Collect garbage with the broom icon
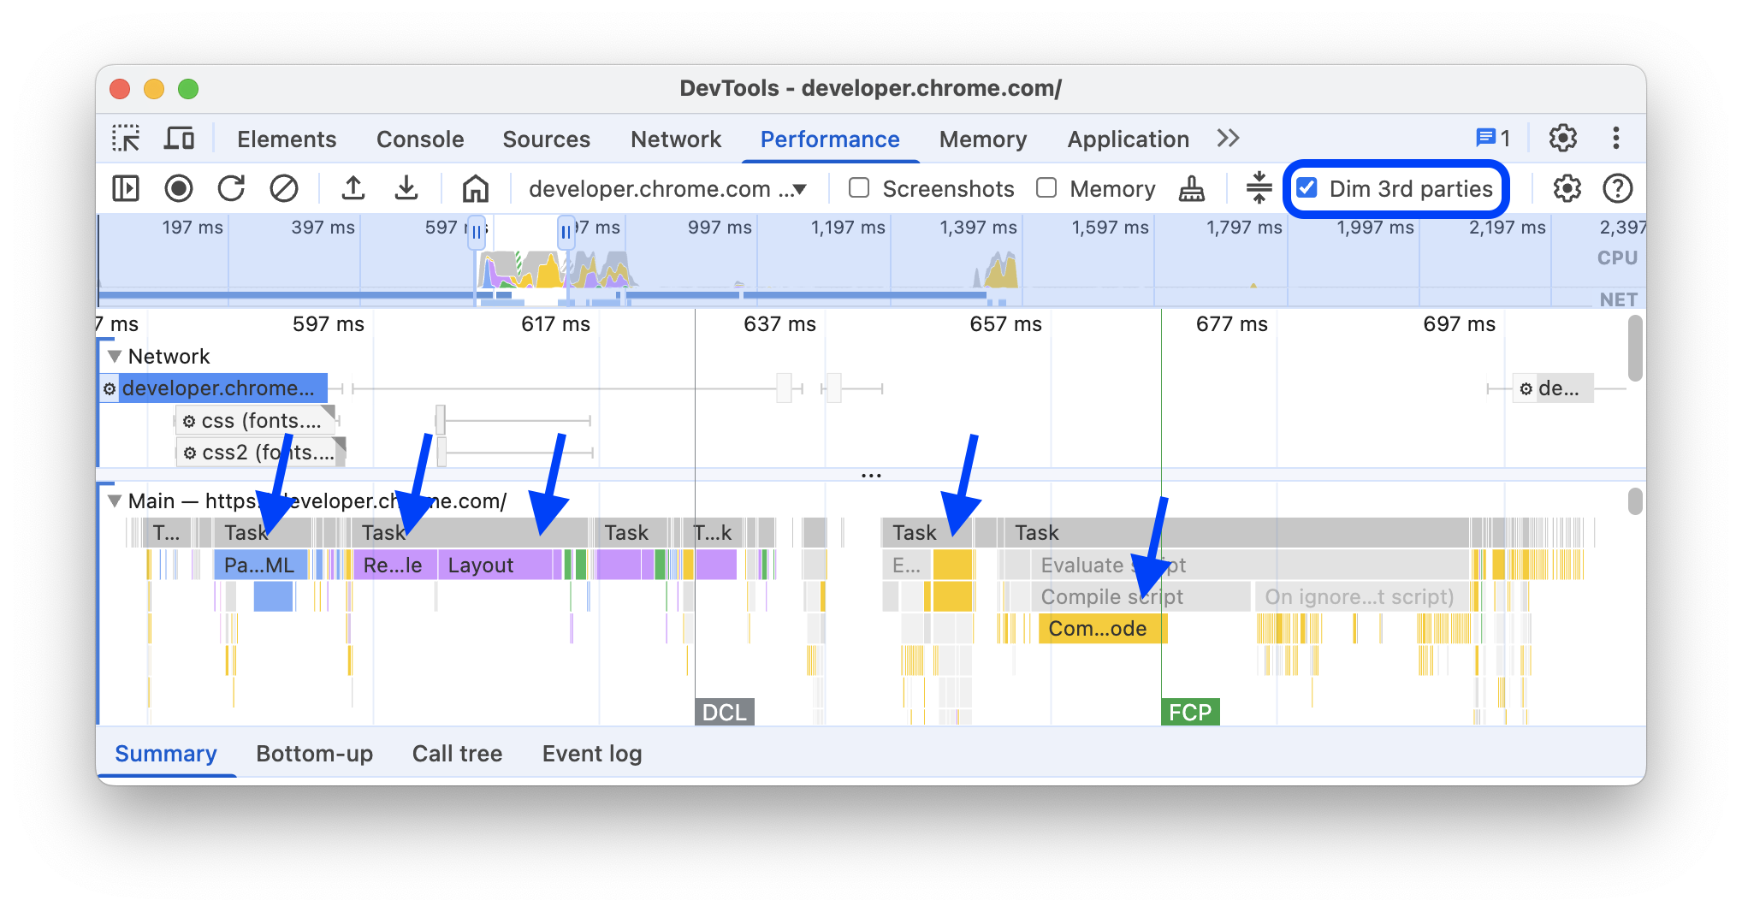Image resolution: width=1742 pixels, height=912 pixels. (1190, 188)
